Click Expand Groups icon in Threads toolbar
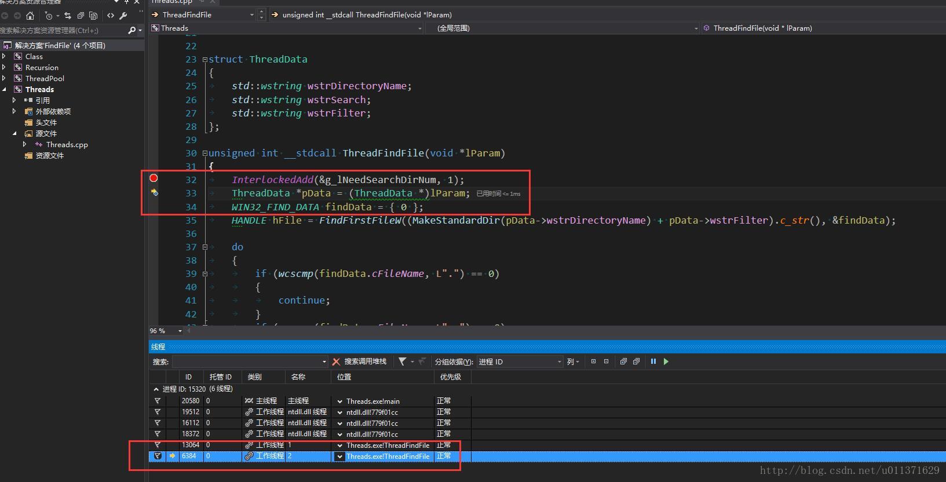 tap(623, 362)
